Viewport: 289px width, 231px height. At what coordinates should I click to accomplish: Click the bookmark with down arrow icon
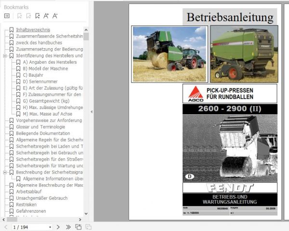38,16
